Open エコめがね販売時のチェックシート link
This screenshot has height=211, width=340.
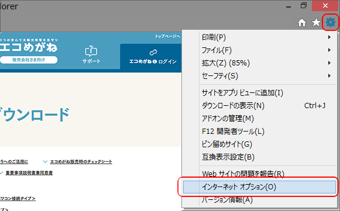pyautogui.click(x=81, y=161)
